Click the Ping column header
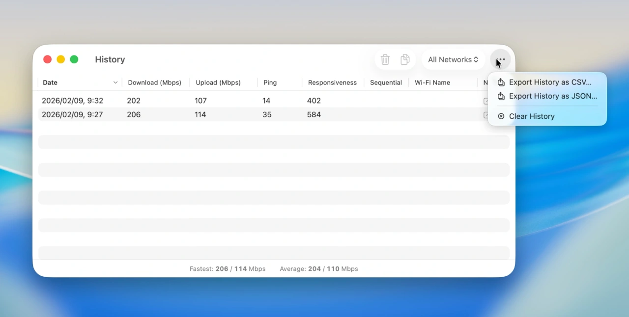629x317 pixels. tap(270, 82)
